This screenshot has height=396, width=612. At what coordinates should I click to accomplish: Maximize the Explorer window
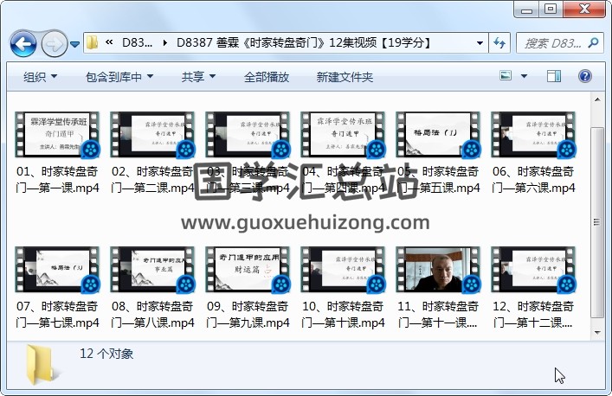[x=551, y=10]
